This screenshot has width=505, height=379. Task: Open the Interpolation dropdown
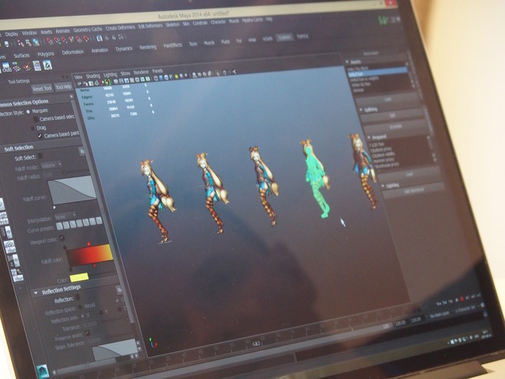pyautogui.click(x=65, y=216)
